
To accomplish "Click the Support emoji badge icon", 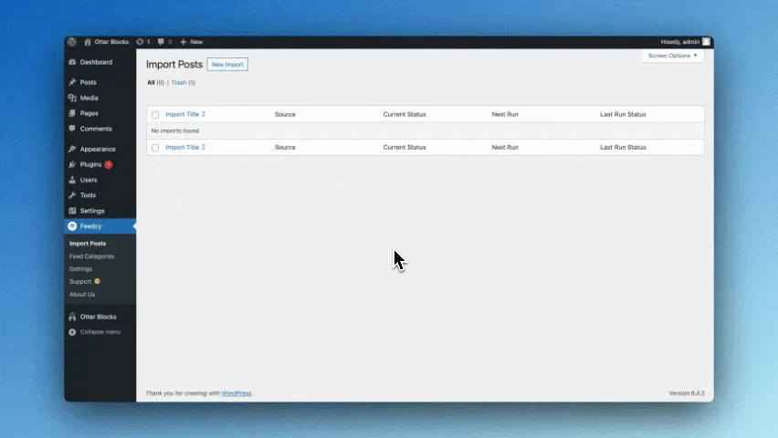I will 97,281.
